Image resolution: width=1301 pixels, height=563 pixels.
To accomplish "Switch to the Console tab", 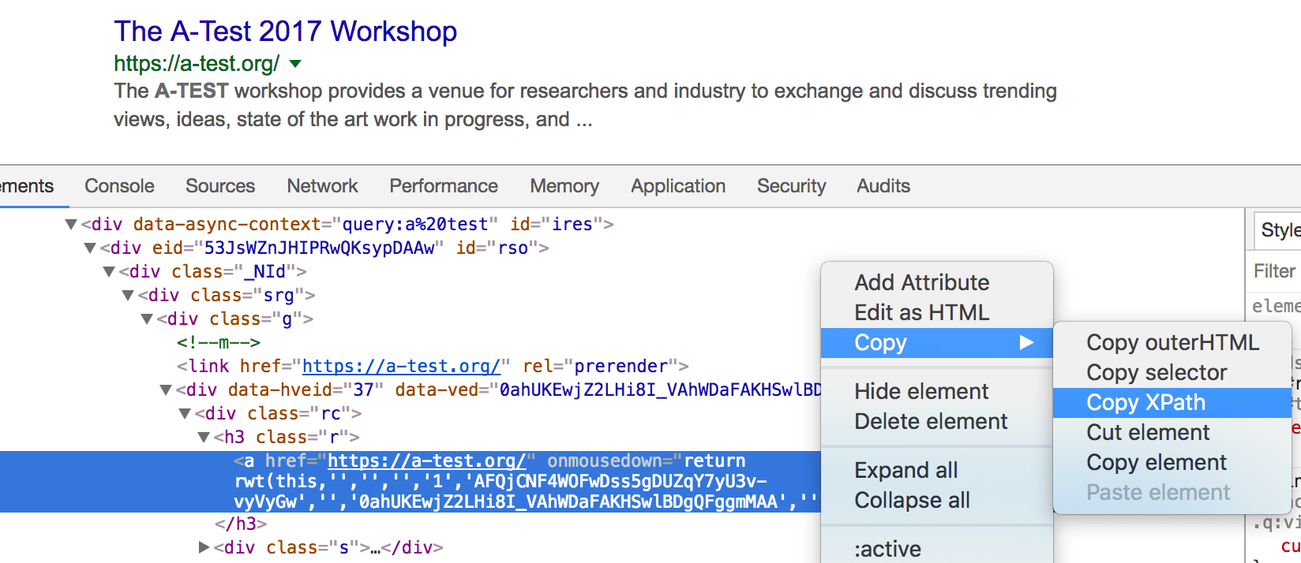I will tap(119, 186).
